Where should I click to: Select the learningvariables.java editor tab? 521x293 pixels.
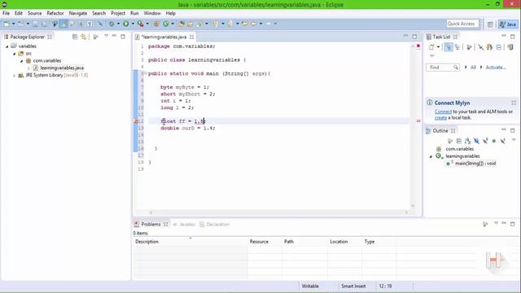point(164,37)
